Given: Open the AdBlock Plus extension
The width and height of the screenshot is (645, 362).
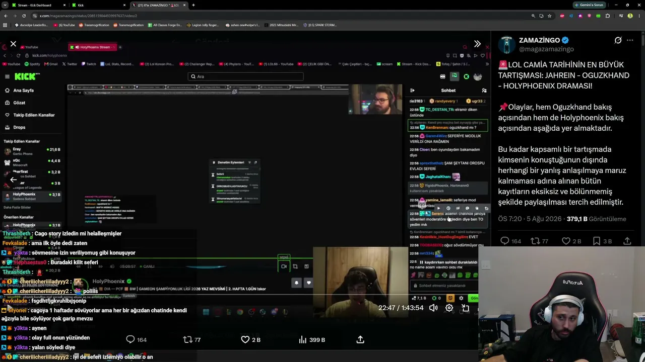Looking at the screenshot, I should click(x=562, y=16).
